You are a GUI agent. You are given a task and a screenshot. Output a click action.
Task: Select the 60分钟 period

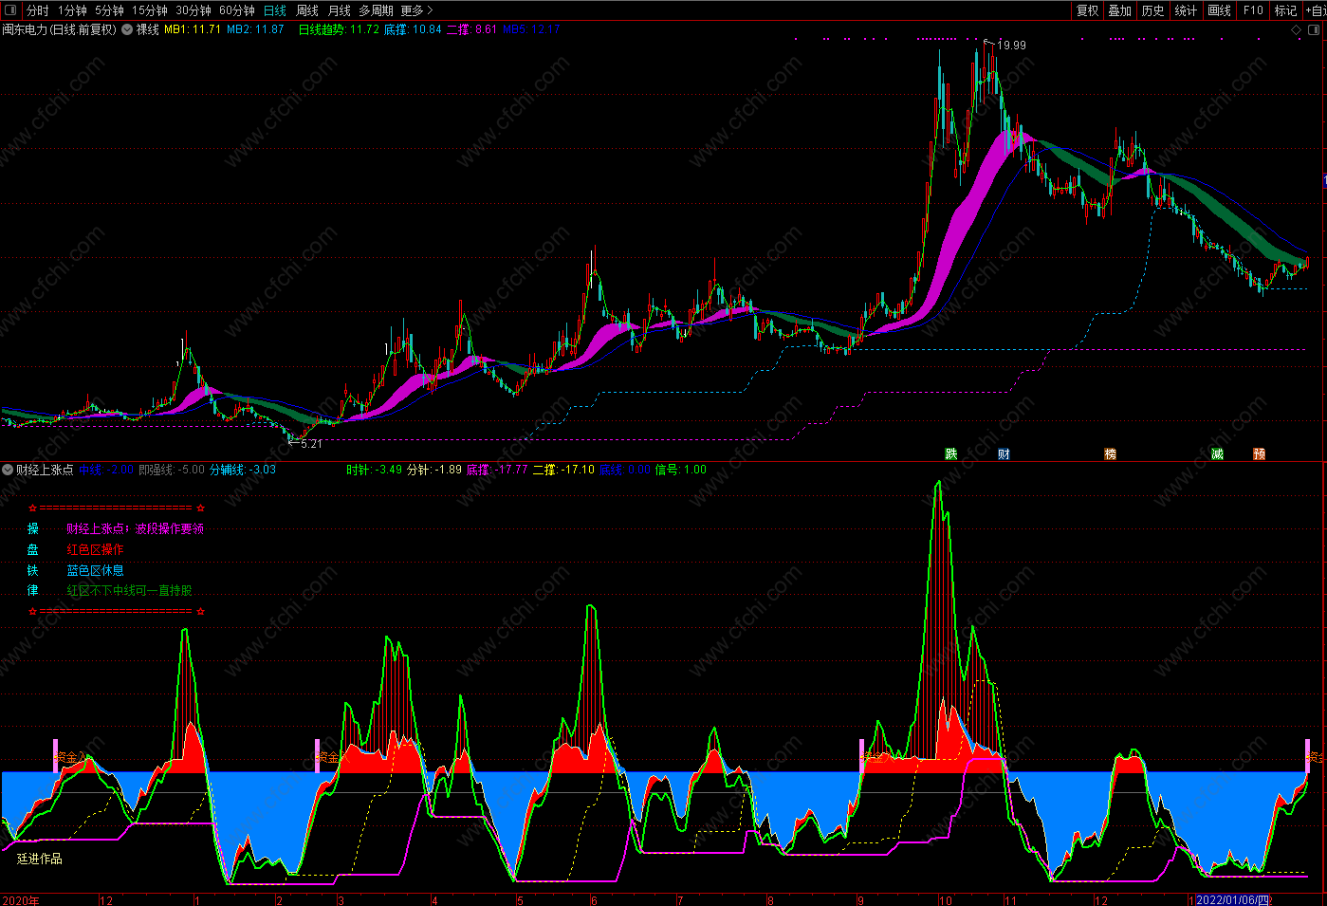tap(237, 10)
